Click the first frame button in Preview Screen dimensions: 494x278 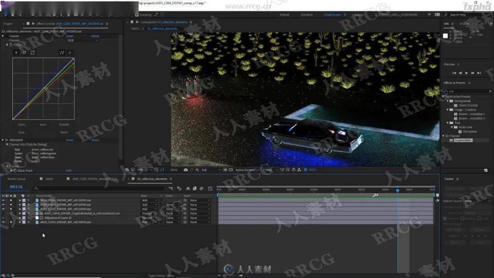point(454,73)
